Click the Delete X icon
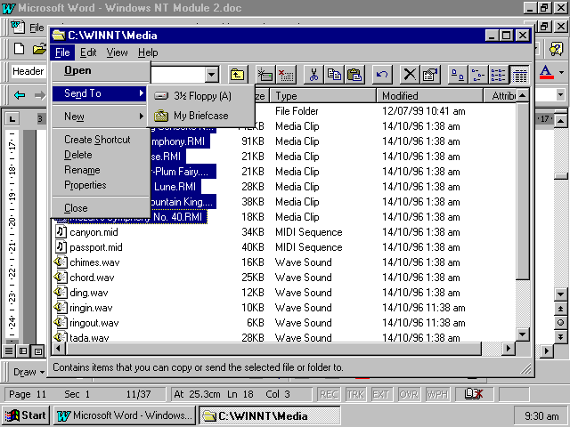 point(410,76)
